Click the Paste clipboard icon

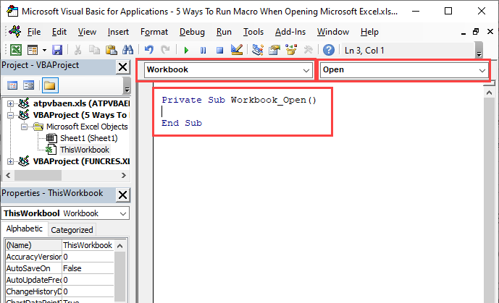pyautogui.click(x=111, y=50)
